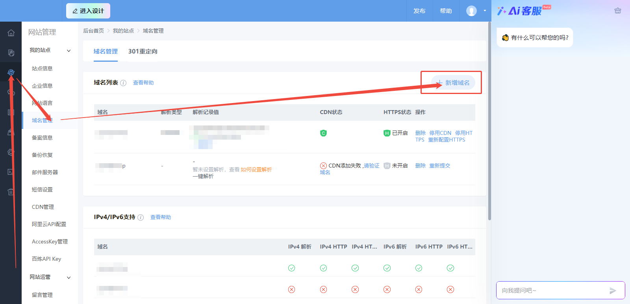Image resolution: width=630 pixels, height=304 pixels.
Task: Click the green check under IPv6 HTTP
Action: tap(419, 268)
